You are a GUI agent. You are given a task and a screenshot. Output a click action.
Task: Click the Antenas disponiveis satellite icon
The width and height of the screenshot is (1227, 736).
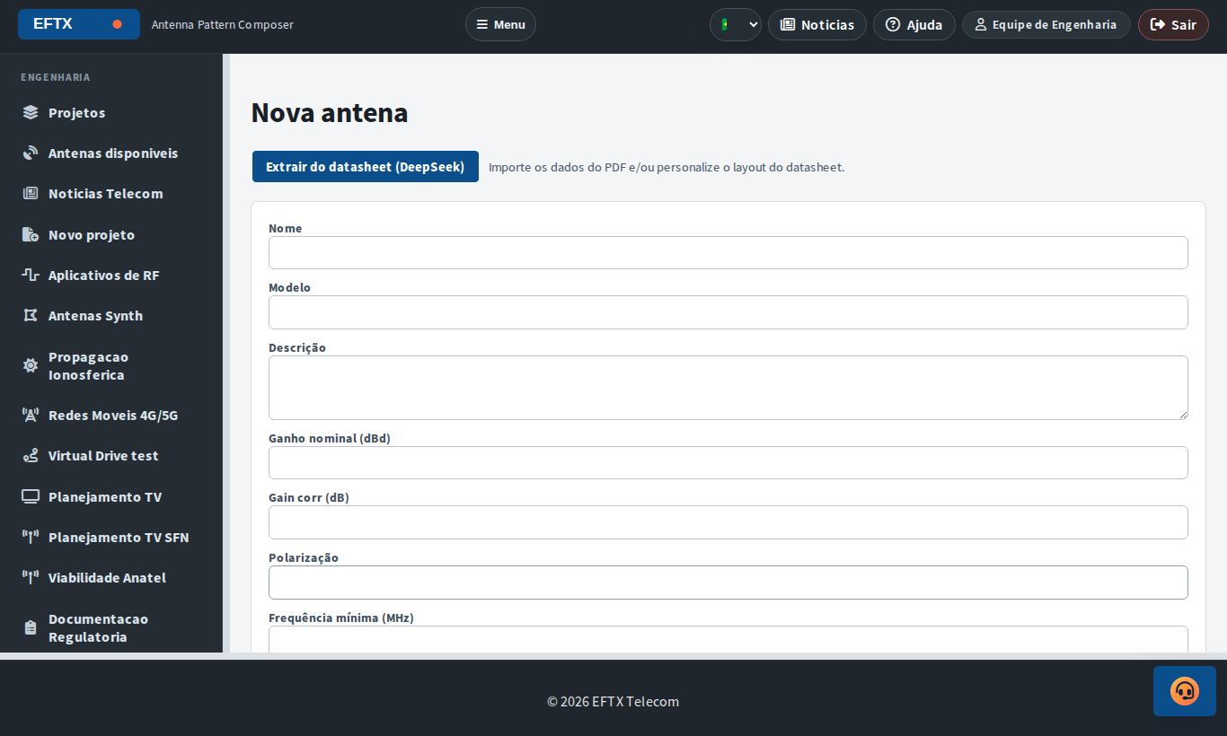click(31, 153)
